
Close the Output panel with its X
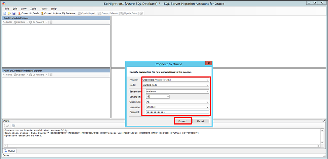pyautogui.click(x=324, y=121)
